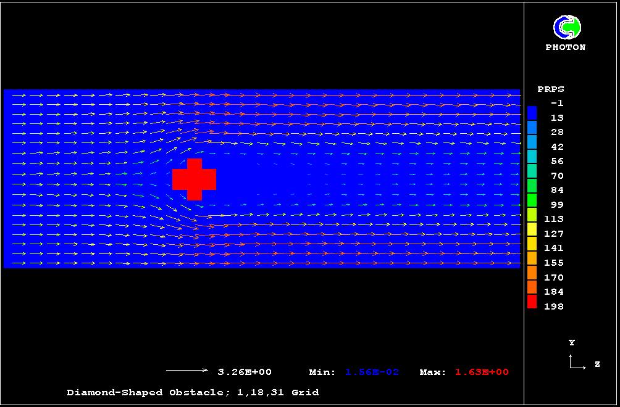Click the Min: label

(x=322, y=372)
